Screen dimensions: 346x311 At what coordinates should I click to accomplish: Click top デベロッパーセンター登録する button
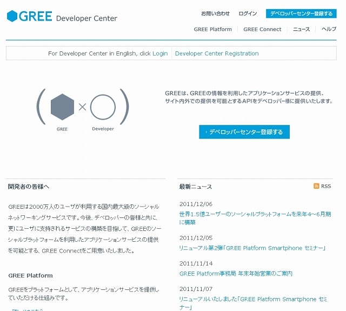coord(301,14)
